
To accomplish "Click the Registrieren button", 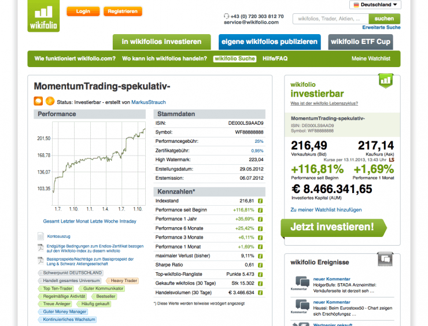I will 123,12.
